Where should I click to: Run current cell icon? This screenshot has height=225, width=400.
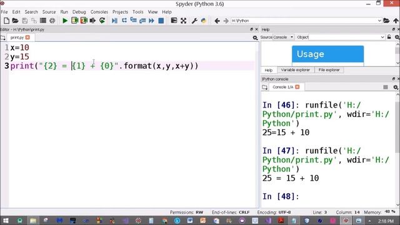click(x=74, y=21)
